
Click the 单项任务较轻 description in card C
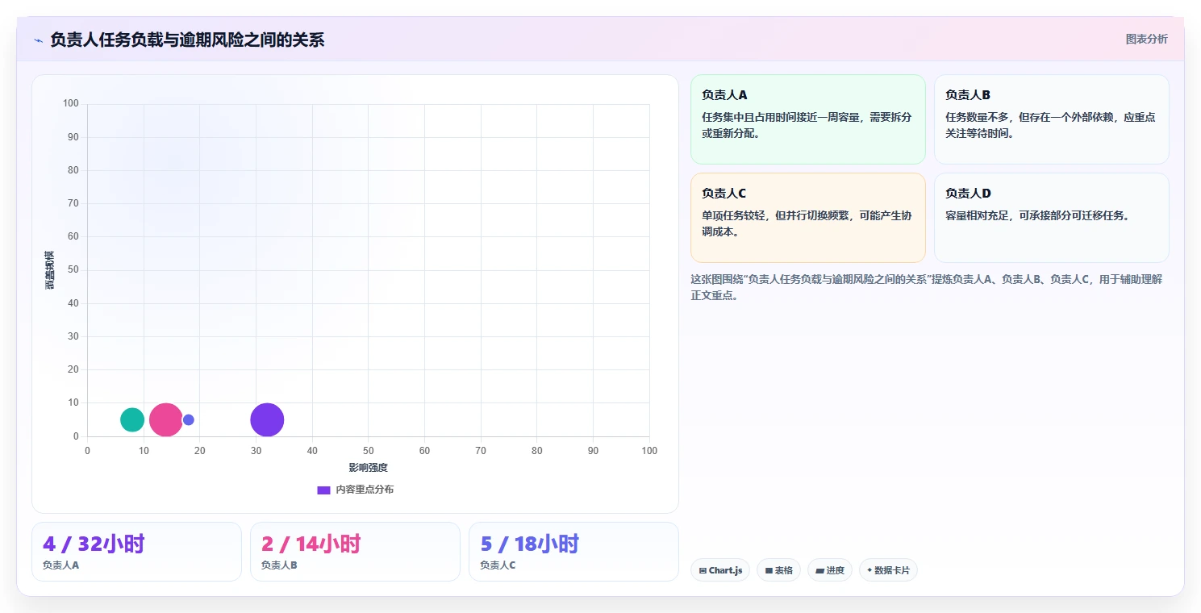[x=807, y=223]
